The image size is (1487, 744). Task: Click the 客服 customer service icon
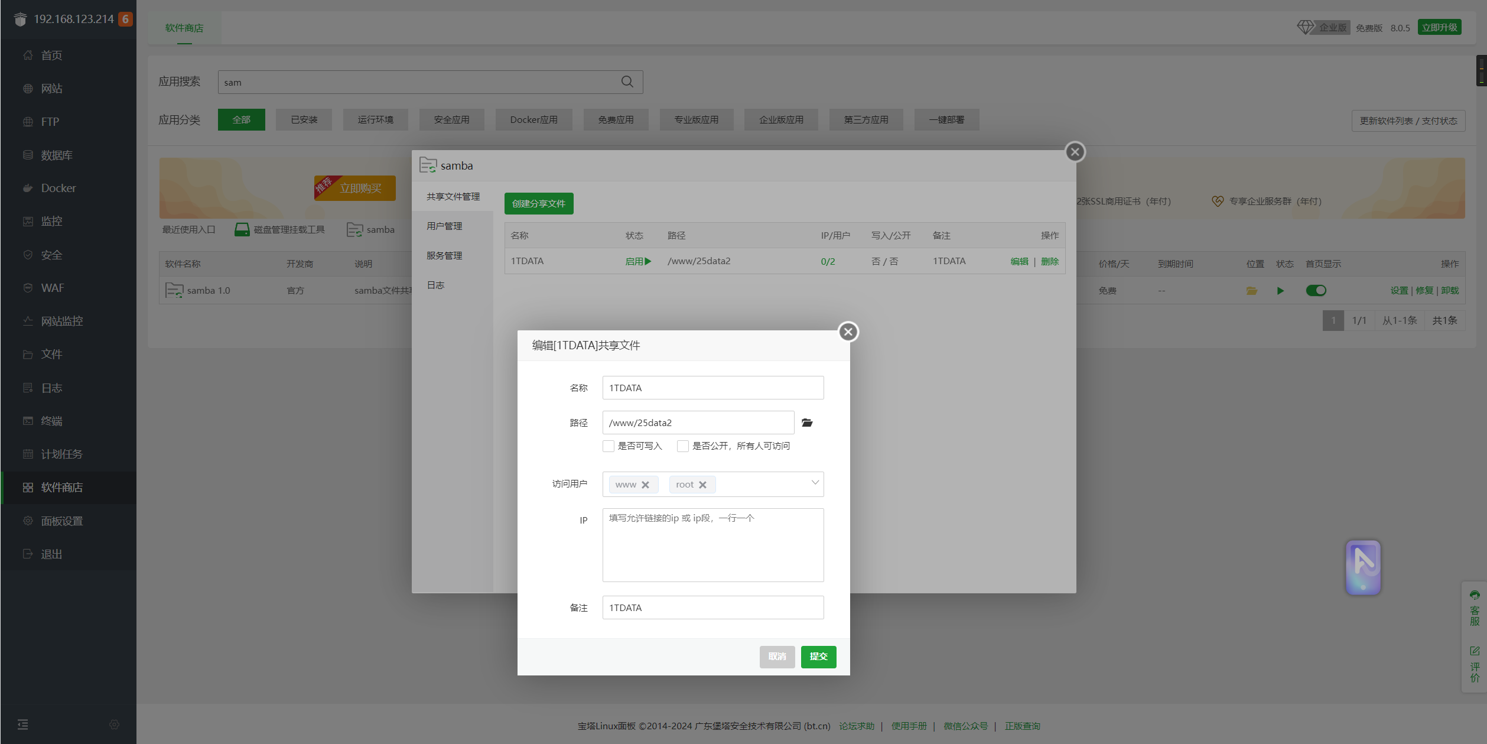pos(1475,607)
